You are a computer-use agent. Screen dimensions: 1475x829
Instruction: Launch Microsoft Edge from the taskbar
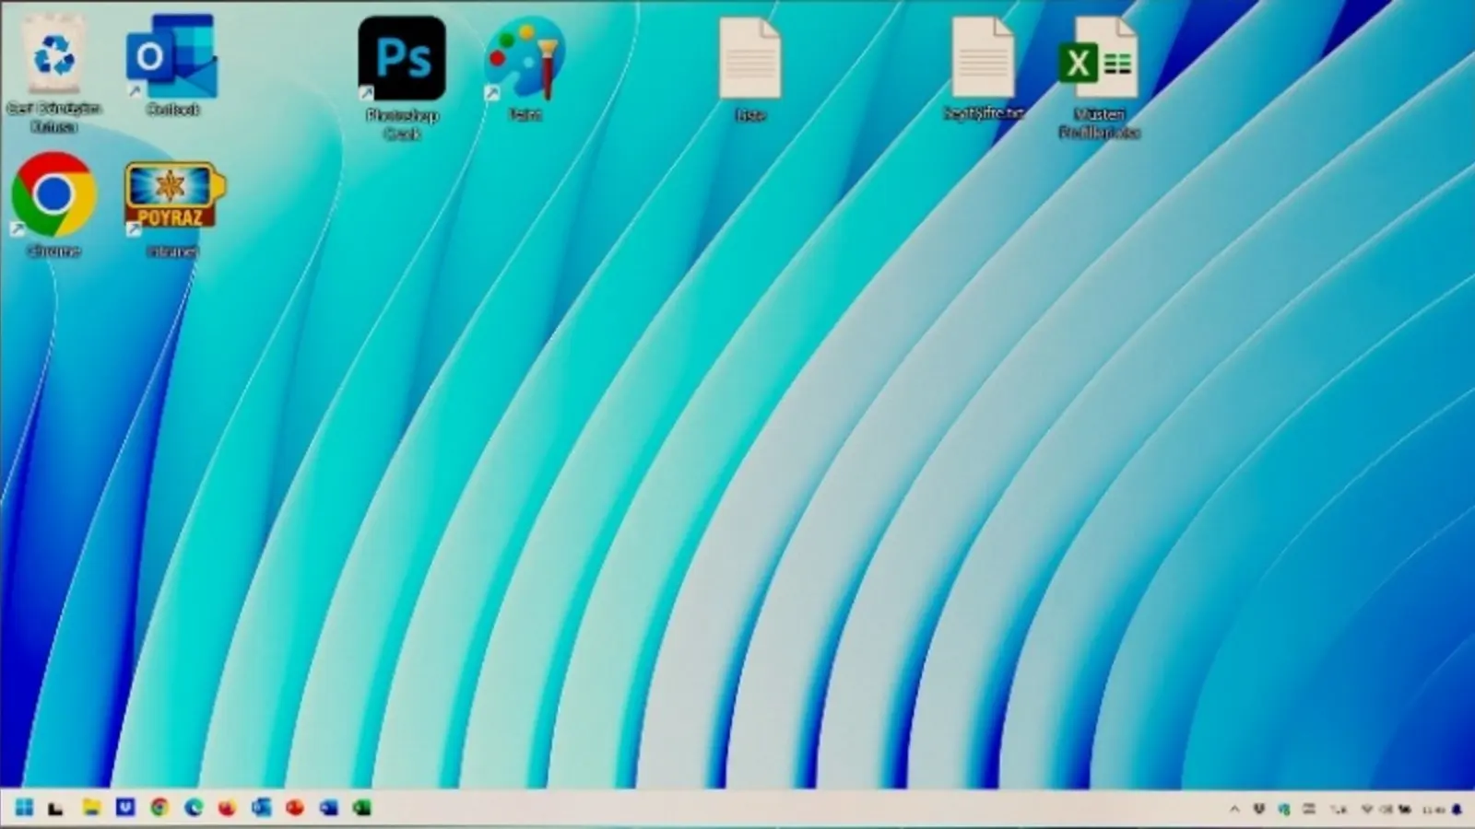point(194,808)
